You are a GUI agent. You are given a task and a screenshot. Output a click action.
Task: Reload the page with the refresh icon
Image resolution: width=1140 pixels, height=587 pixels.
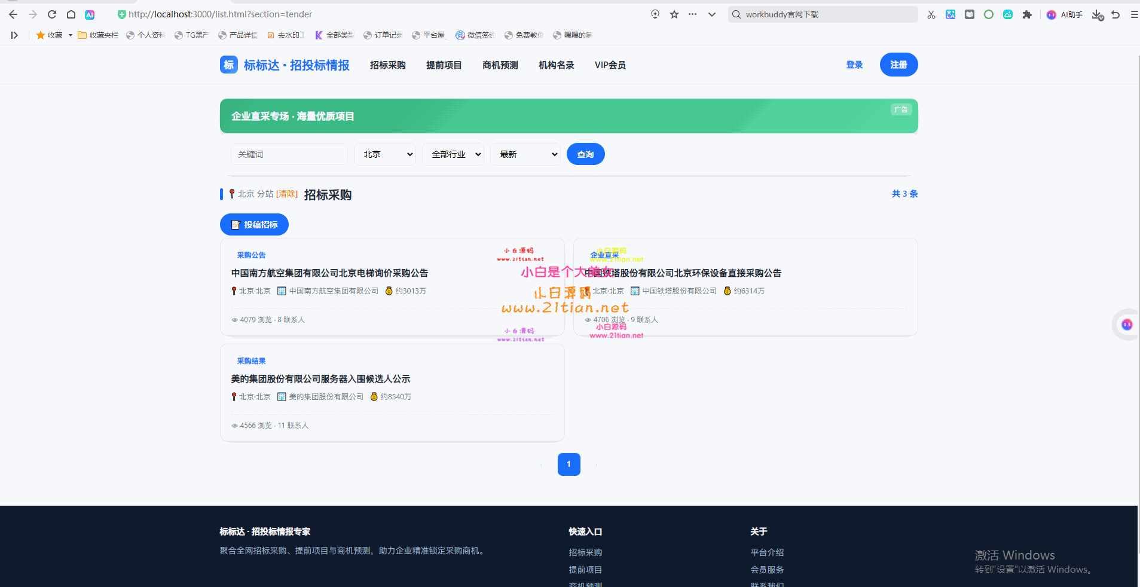[52, 14]
